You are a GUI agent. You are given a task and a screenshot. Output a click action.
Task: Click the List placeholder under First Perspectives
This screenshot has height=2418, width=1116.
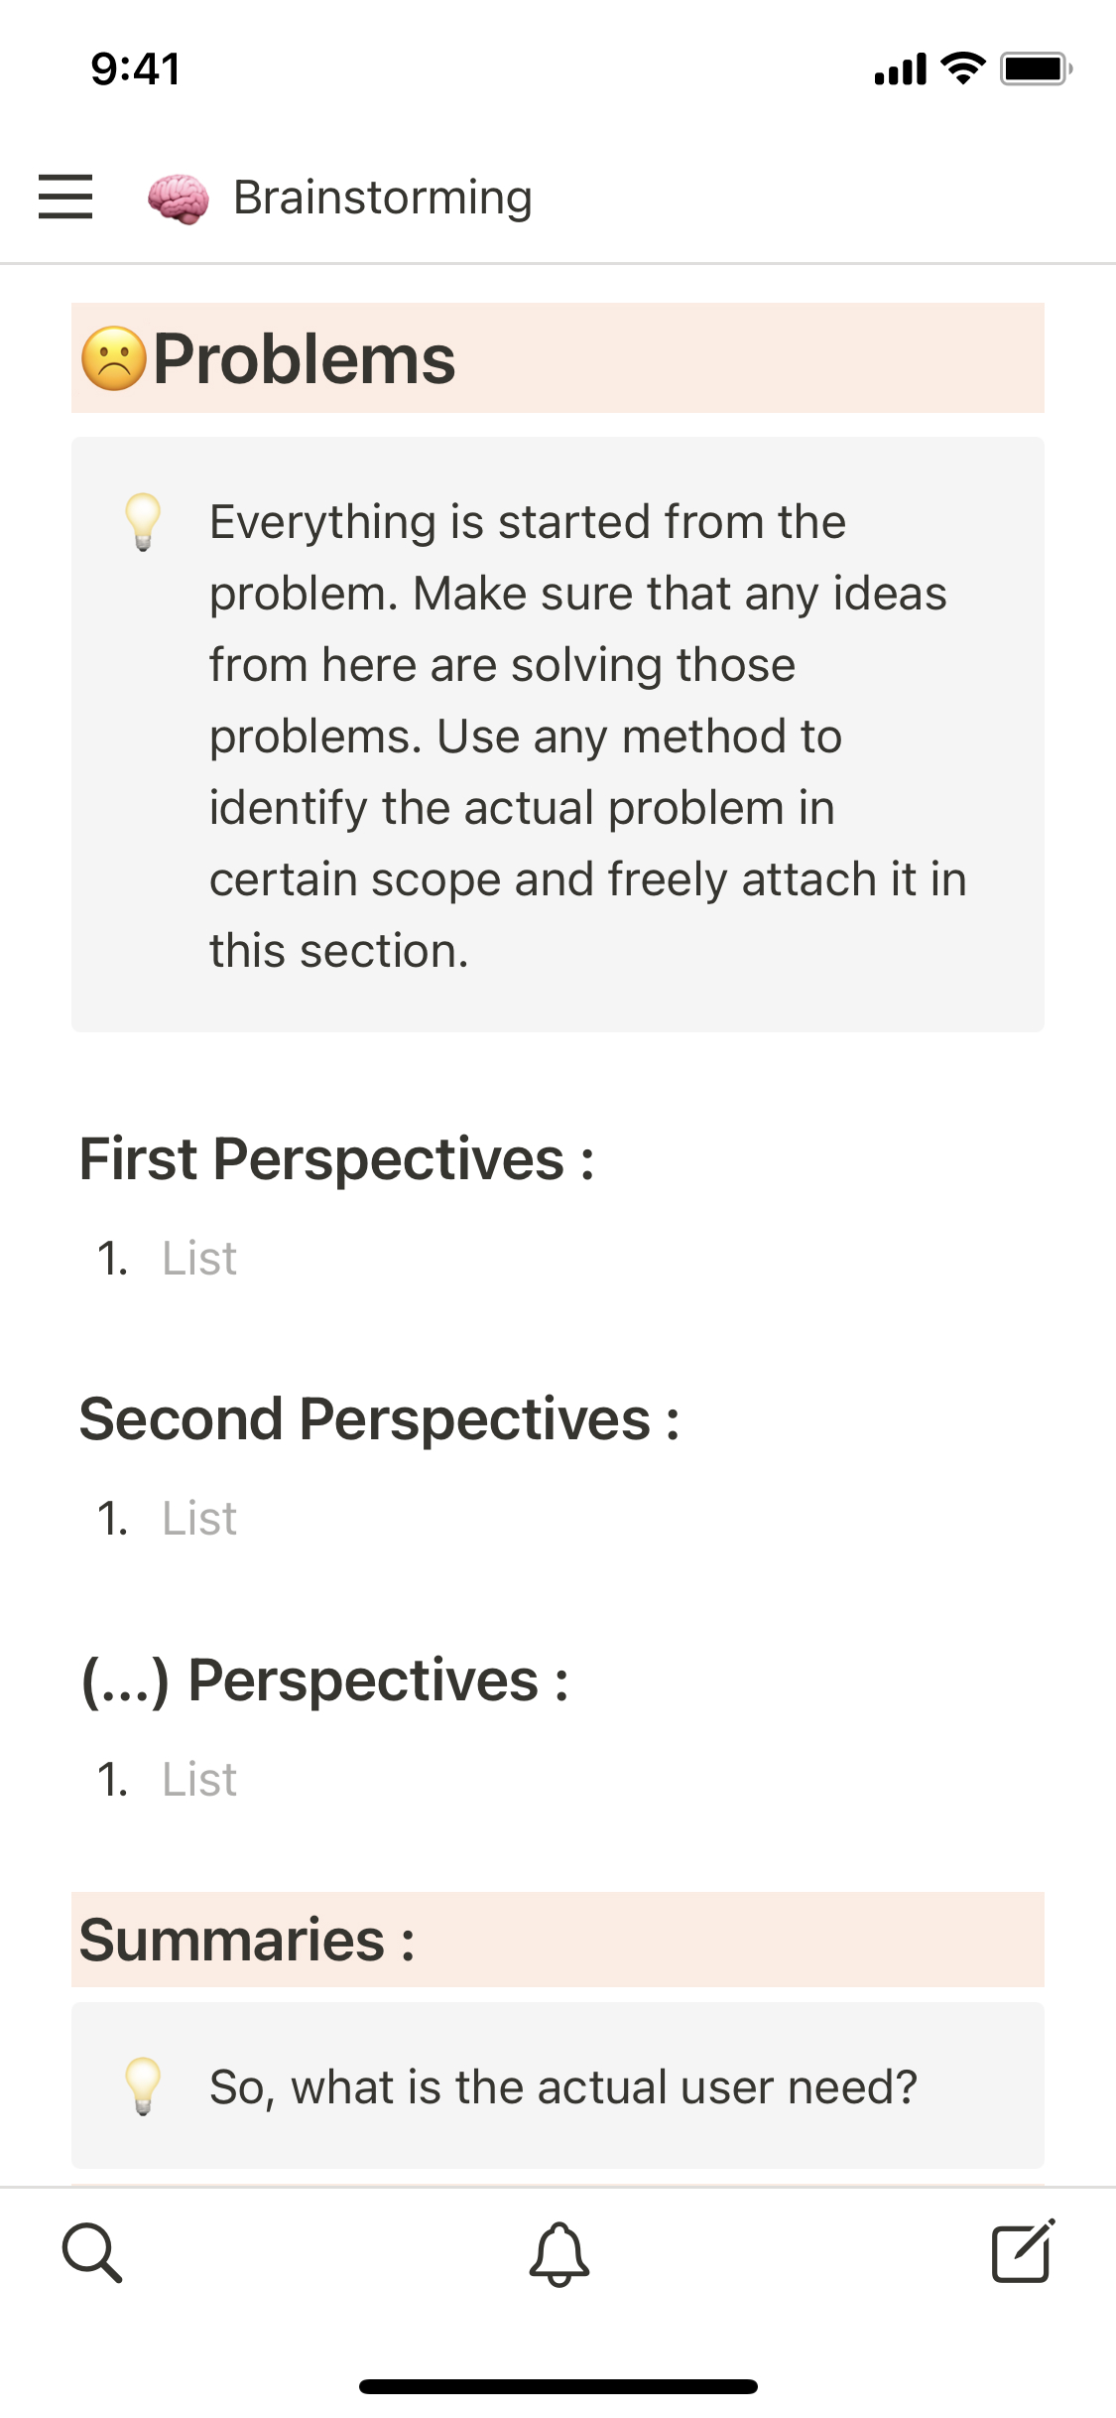pos(199,1259)
